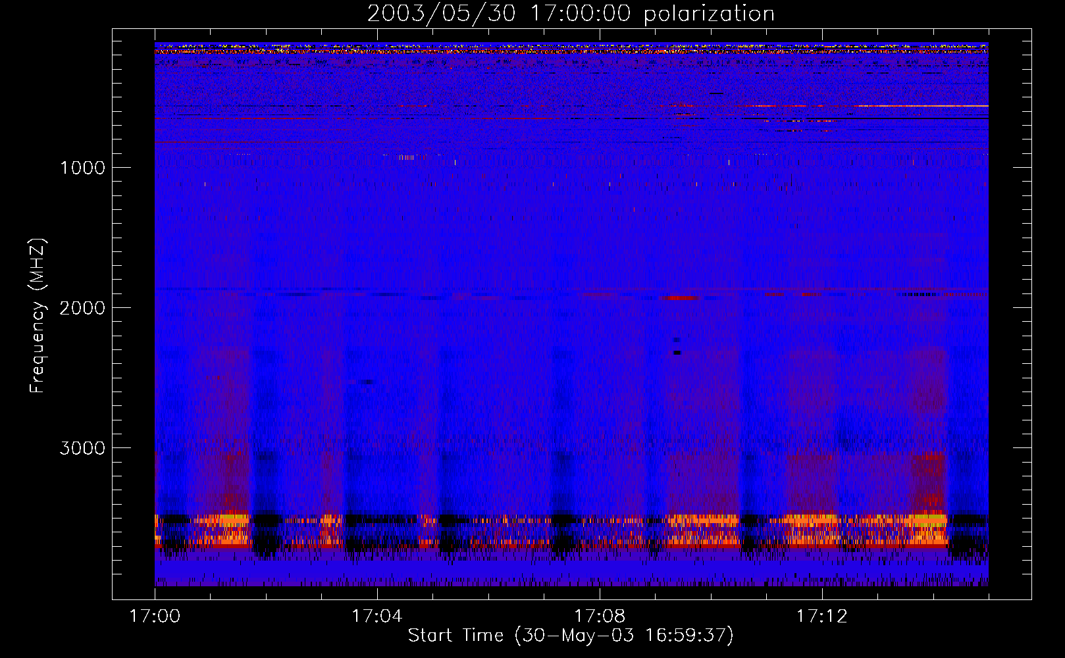Select the 'Frequency (MHZ)' axis label

38,315
